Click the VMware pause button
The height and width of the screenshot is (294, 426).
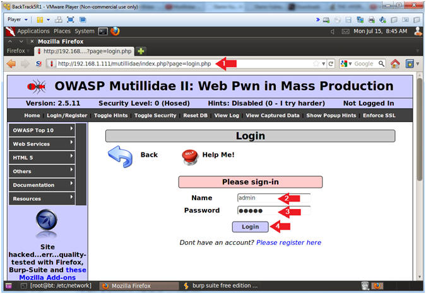click(40, 20)
